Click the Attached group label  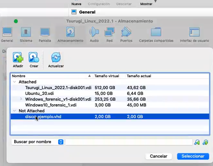click(x=27, y=82)
